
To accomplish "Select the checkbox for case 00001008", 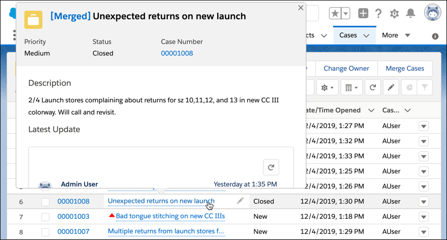I will click(x=45, y=202).
